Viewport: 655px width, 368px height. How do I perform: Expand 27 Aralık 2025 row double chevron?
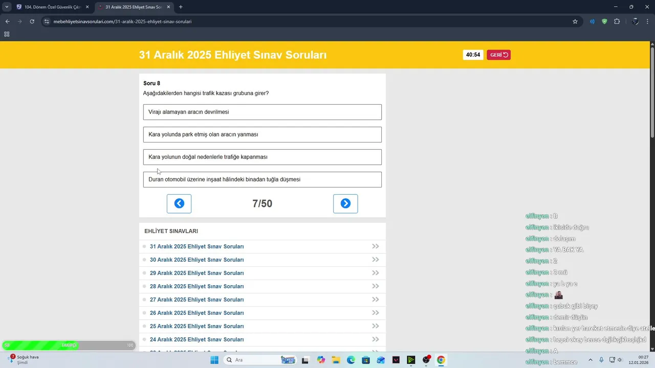point(376,300)
